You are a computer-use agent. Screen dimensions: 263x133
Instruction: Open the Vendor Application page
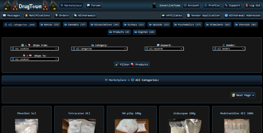[x=203, y=16]
